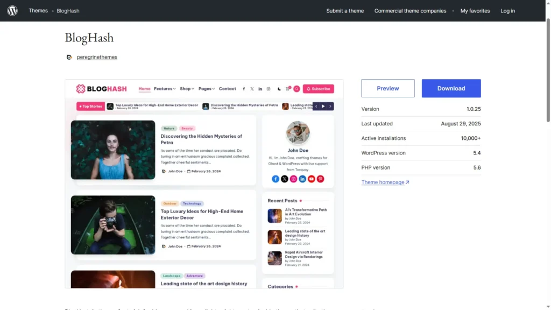
Task: Go to My favorites
Action: (475, 11)
